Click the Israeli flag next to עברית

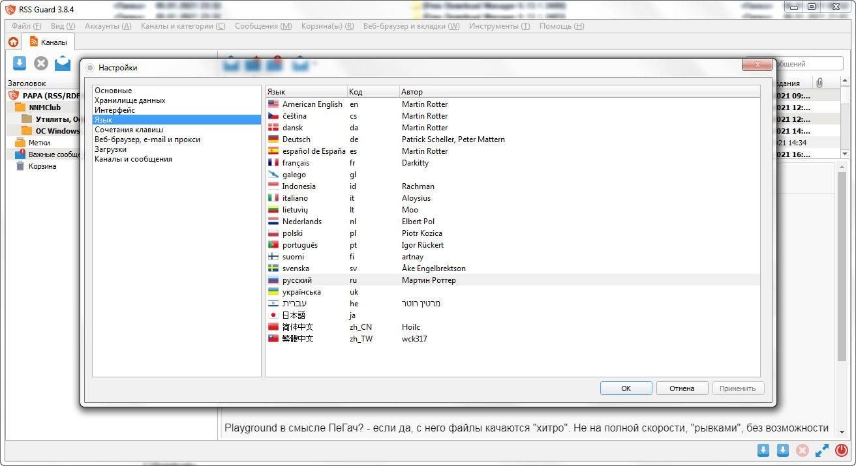tap(273, 304)
